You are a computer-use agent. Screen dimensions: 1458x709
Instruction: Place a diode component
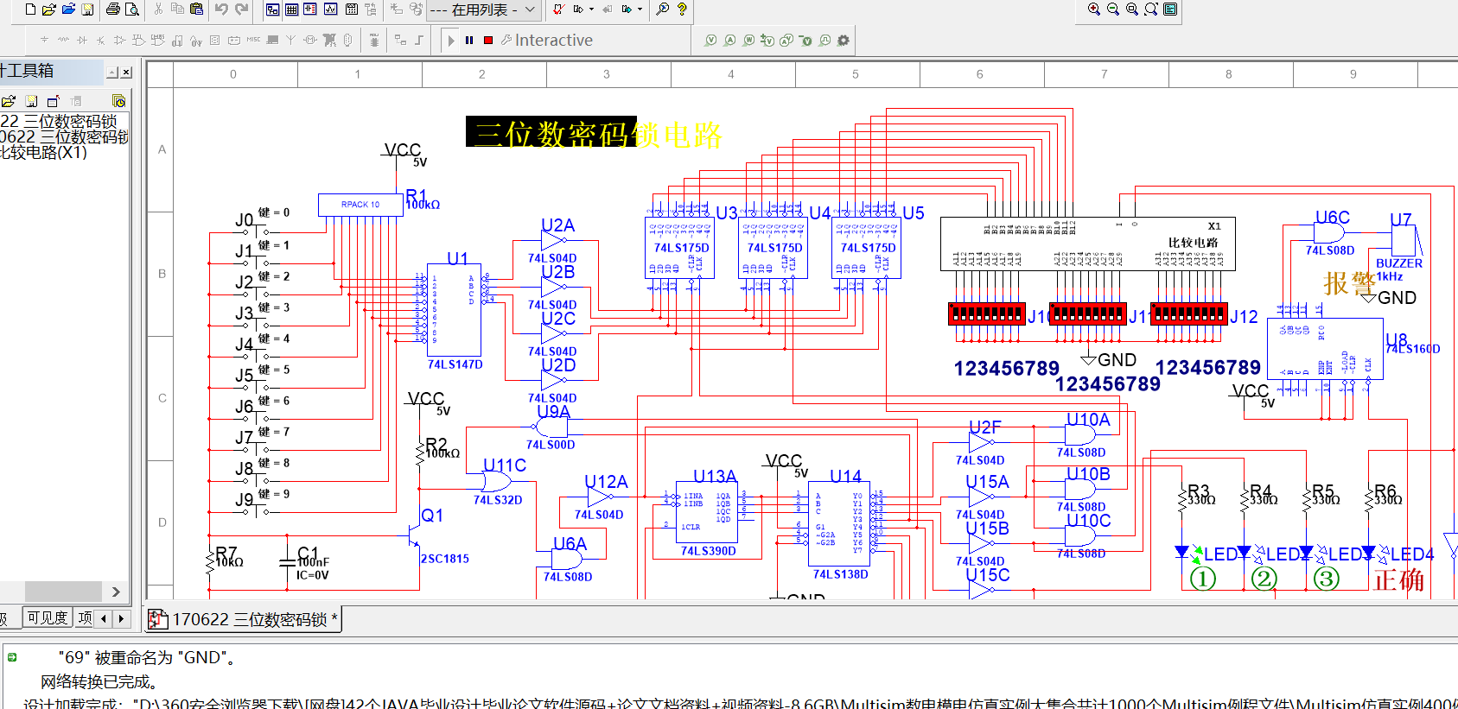point(82,40)
